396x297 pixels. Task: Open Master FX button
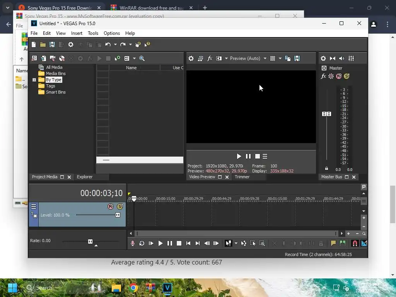point(323,76)
